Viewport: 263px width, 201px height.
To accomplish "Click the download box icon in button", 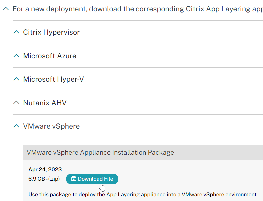I will pyautogui.click(x=74, y=179).
